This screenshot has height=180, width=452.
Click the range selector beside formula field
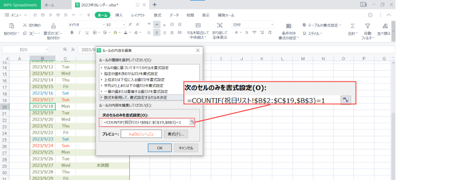point(192,122)
